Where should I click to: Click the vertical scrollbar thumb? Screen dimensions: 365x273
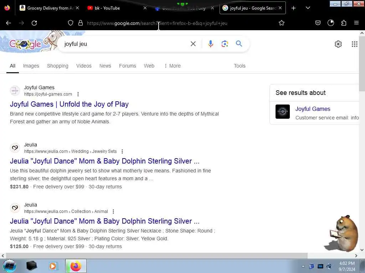tap(362, 64)
